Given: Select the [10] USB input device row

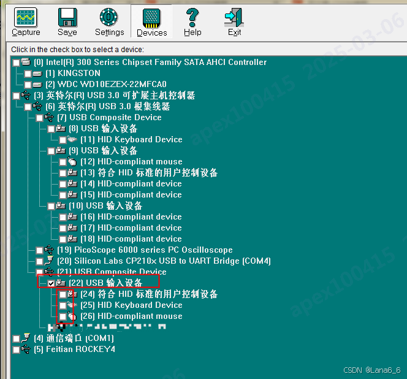Looking at the screenshot, I should coord(95,205).
